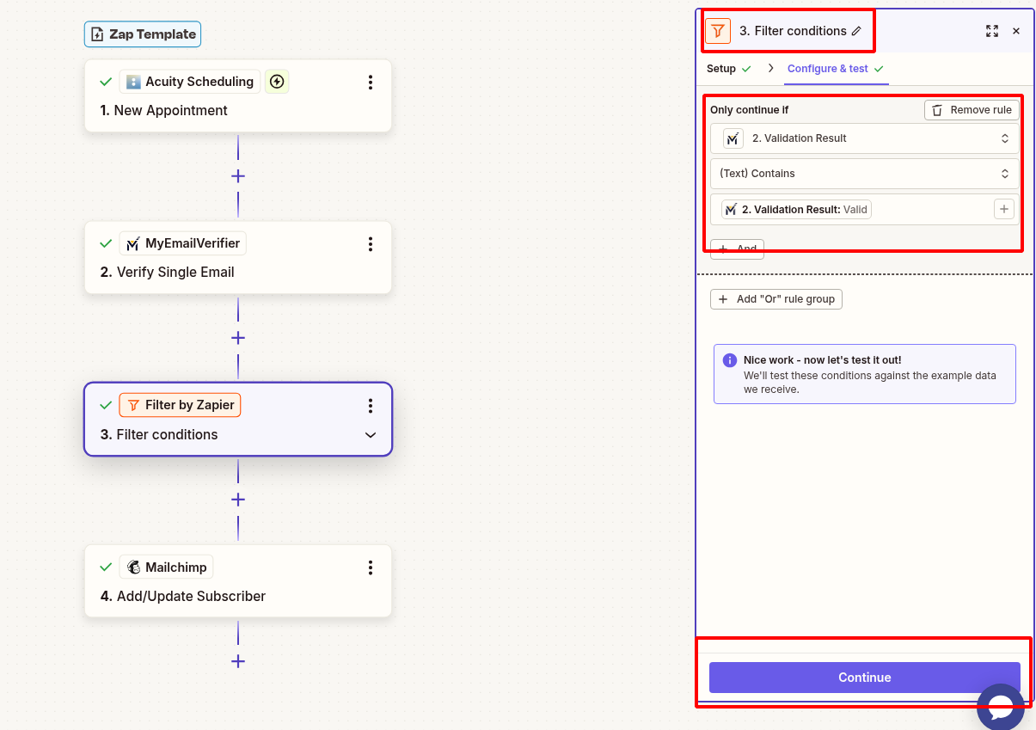Open the three-dot menu on Add/Update Subscriber
This screenshot has height=730, width=1036.
pyautogui.click(x=371, y=567)
